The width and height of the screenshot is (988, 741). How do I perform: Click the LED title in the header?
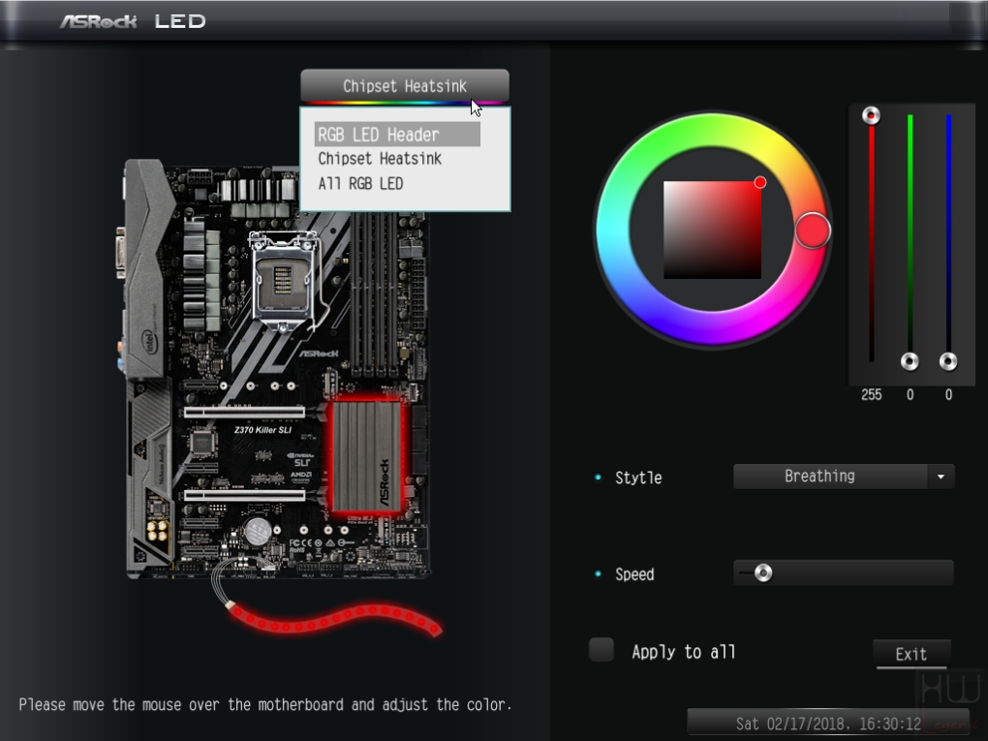tap(180, 21)
